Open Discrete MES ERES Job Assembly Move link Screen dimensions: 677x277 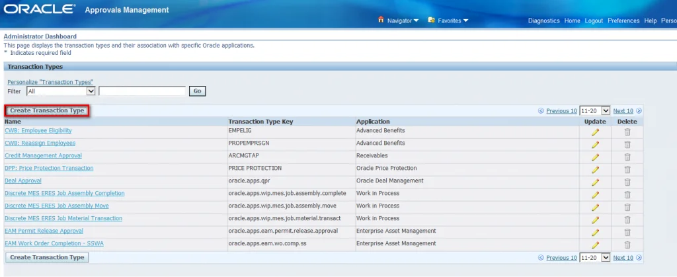[57, 206]
